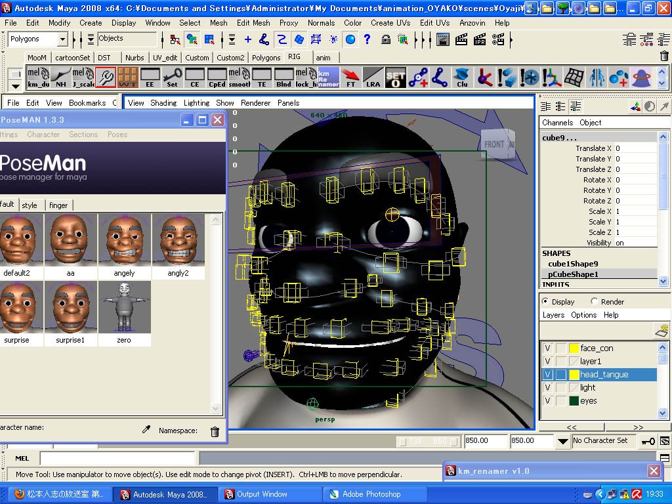Open the Edit Mesh menu
Screen dimensions: 672x504
click(x=253, y=23)
